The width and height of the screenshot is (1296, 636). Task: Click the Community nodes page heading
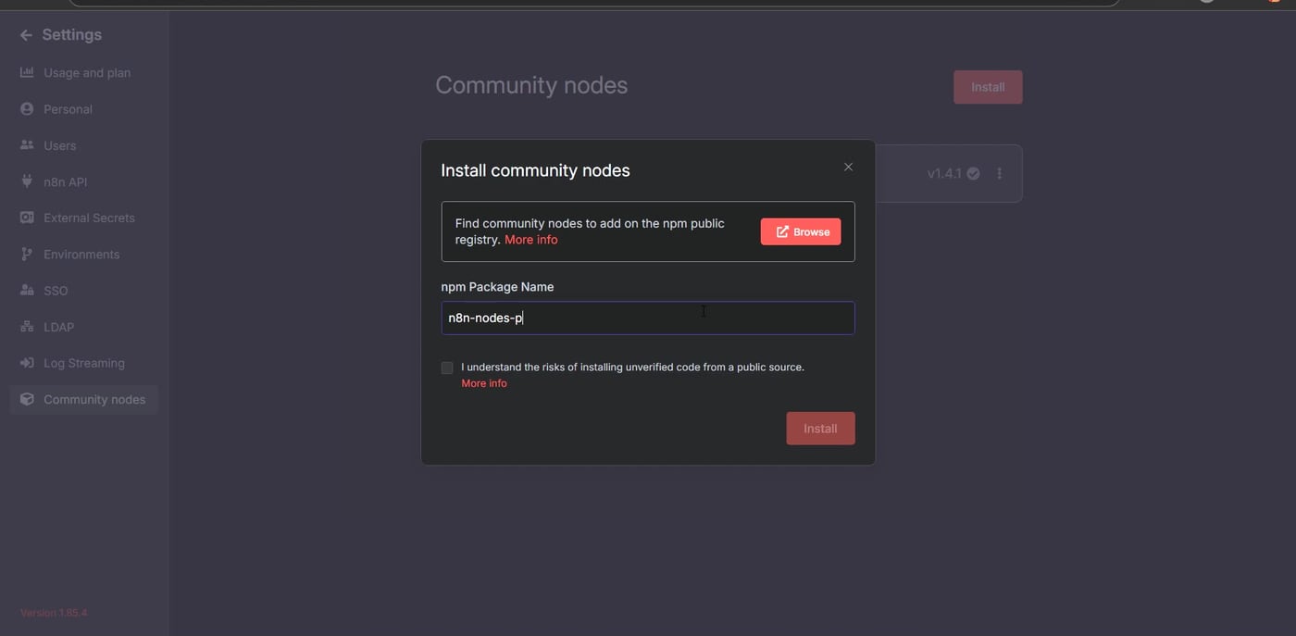coord(531,85)
